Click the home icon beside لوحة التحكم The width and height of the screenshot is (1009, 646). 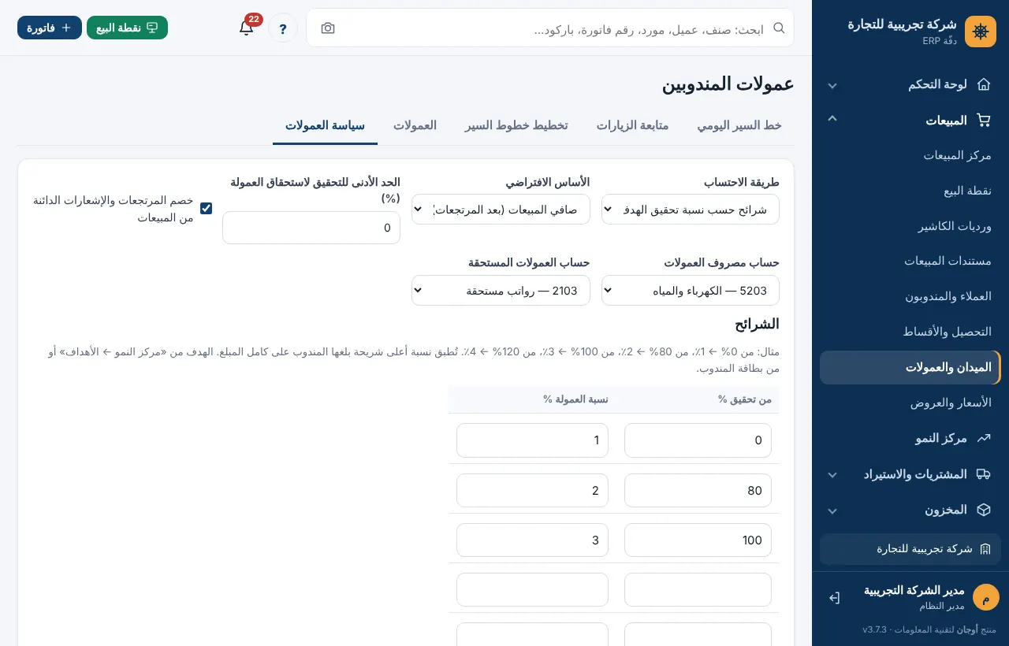(x=983, y=84)
